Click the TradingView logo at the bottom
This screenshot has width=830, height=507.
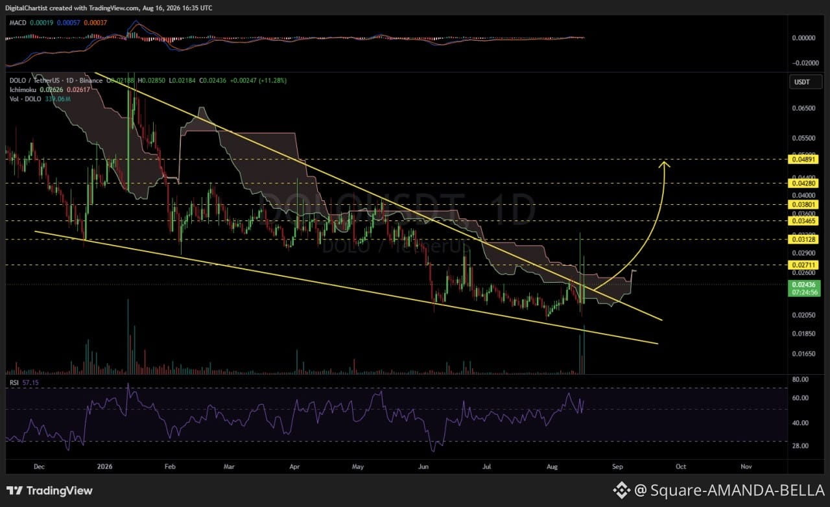pyautogui.click(x=48, y=491)
